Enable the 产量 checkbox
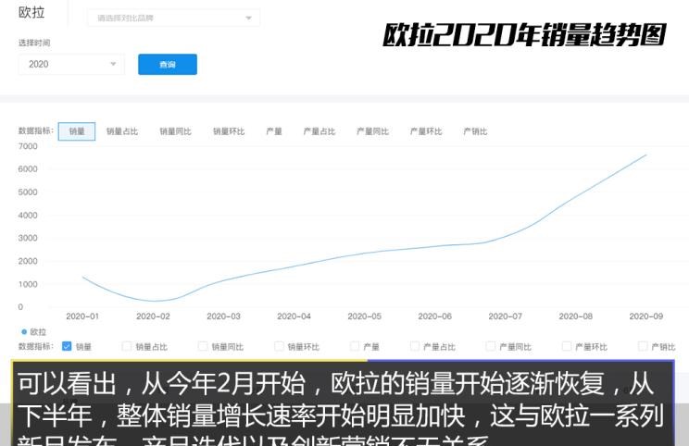Screen dimensions: 689x446 coord(355,346)
